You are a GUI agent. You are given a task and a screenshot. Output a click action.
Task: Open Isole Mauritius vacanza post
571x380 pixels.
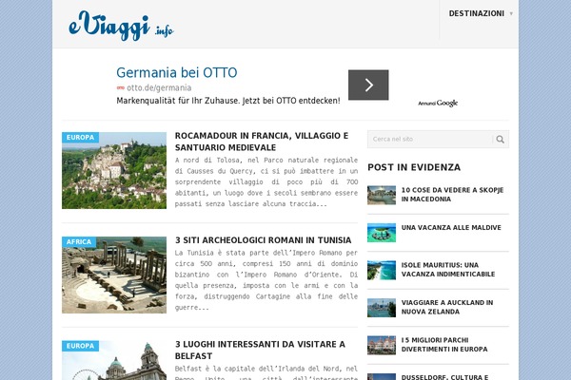[x=448, y=270]
